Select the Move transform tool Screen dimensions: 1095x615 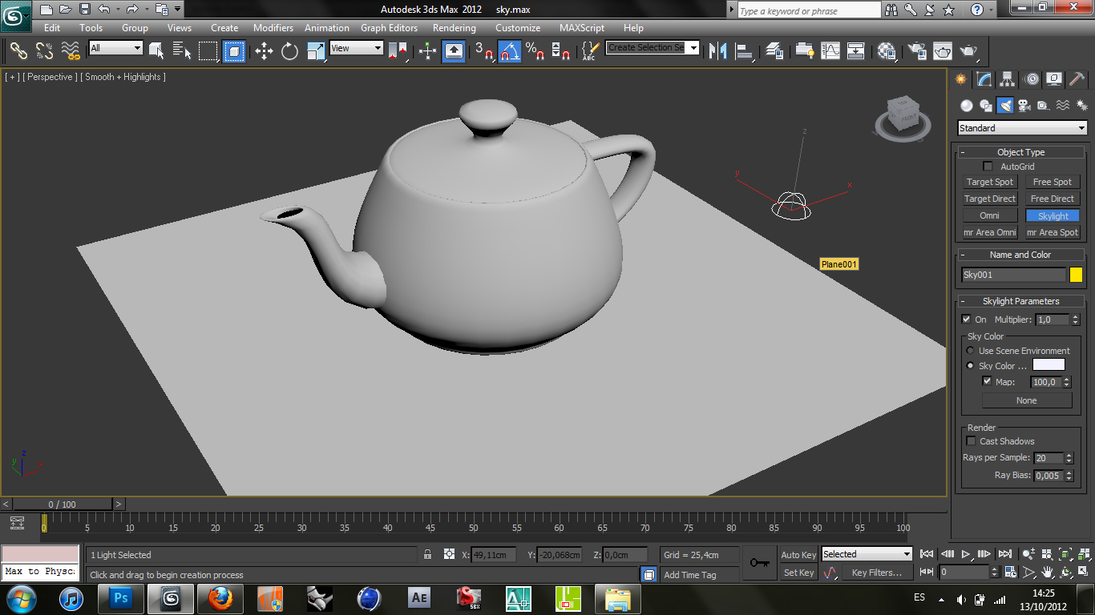pos(264,51)
